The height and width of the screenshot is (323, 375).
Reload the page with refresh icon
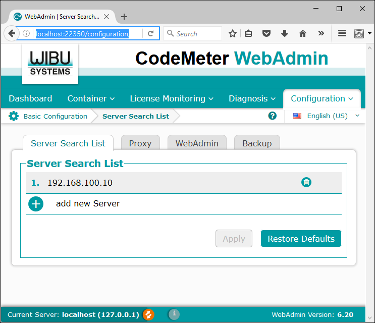[150, 34]
